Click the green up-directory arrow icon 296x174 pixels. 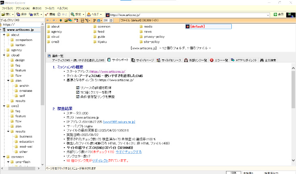click(61, 20)
